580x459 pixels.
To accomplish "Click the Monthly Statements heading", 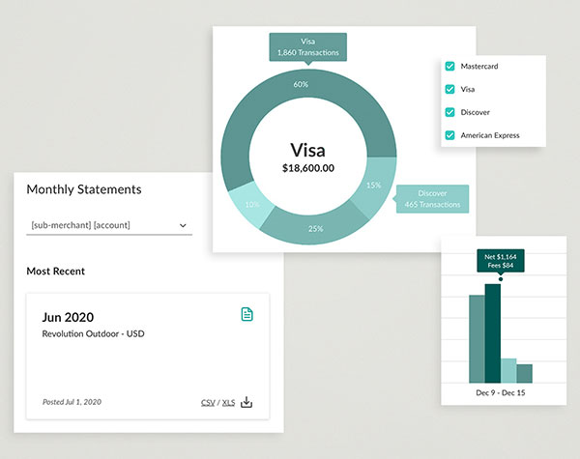I will coord(84,189).
